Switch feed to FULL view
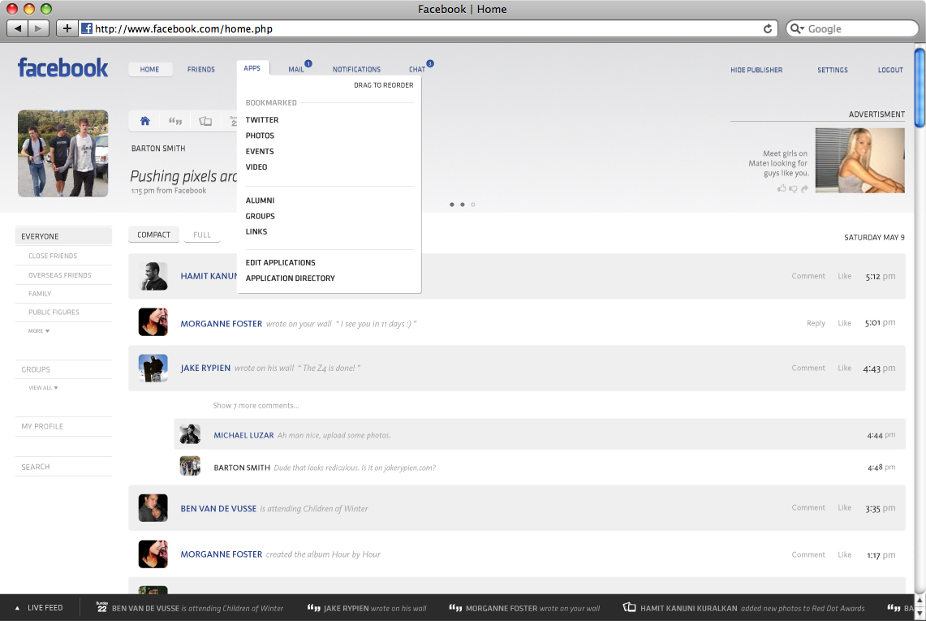The width and height of the screenshot is (926, 621). [x=202, y=235]
